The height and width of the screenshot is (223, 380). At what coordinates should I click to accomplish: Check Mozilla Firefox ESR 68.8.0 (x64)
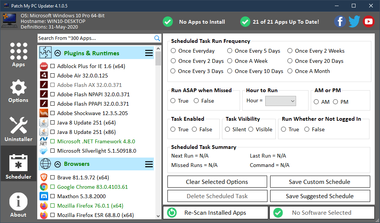(52, 215)
